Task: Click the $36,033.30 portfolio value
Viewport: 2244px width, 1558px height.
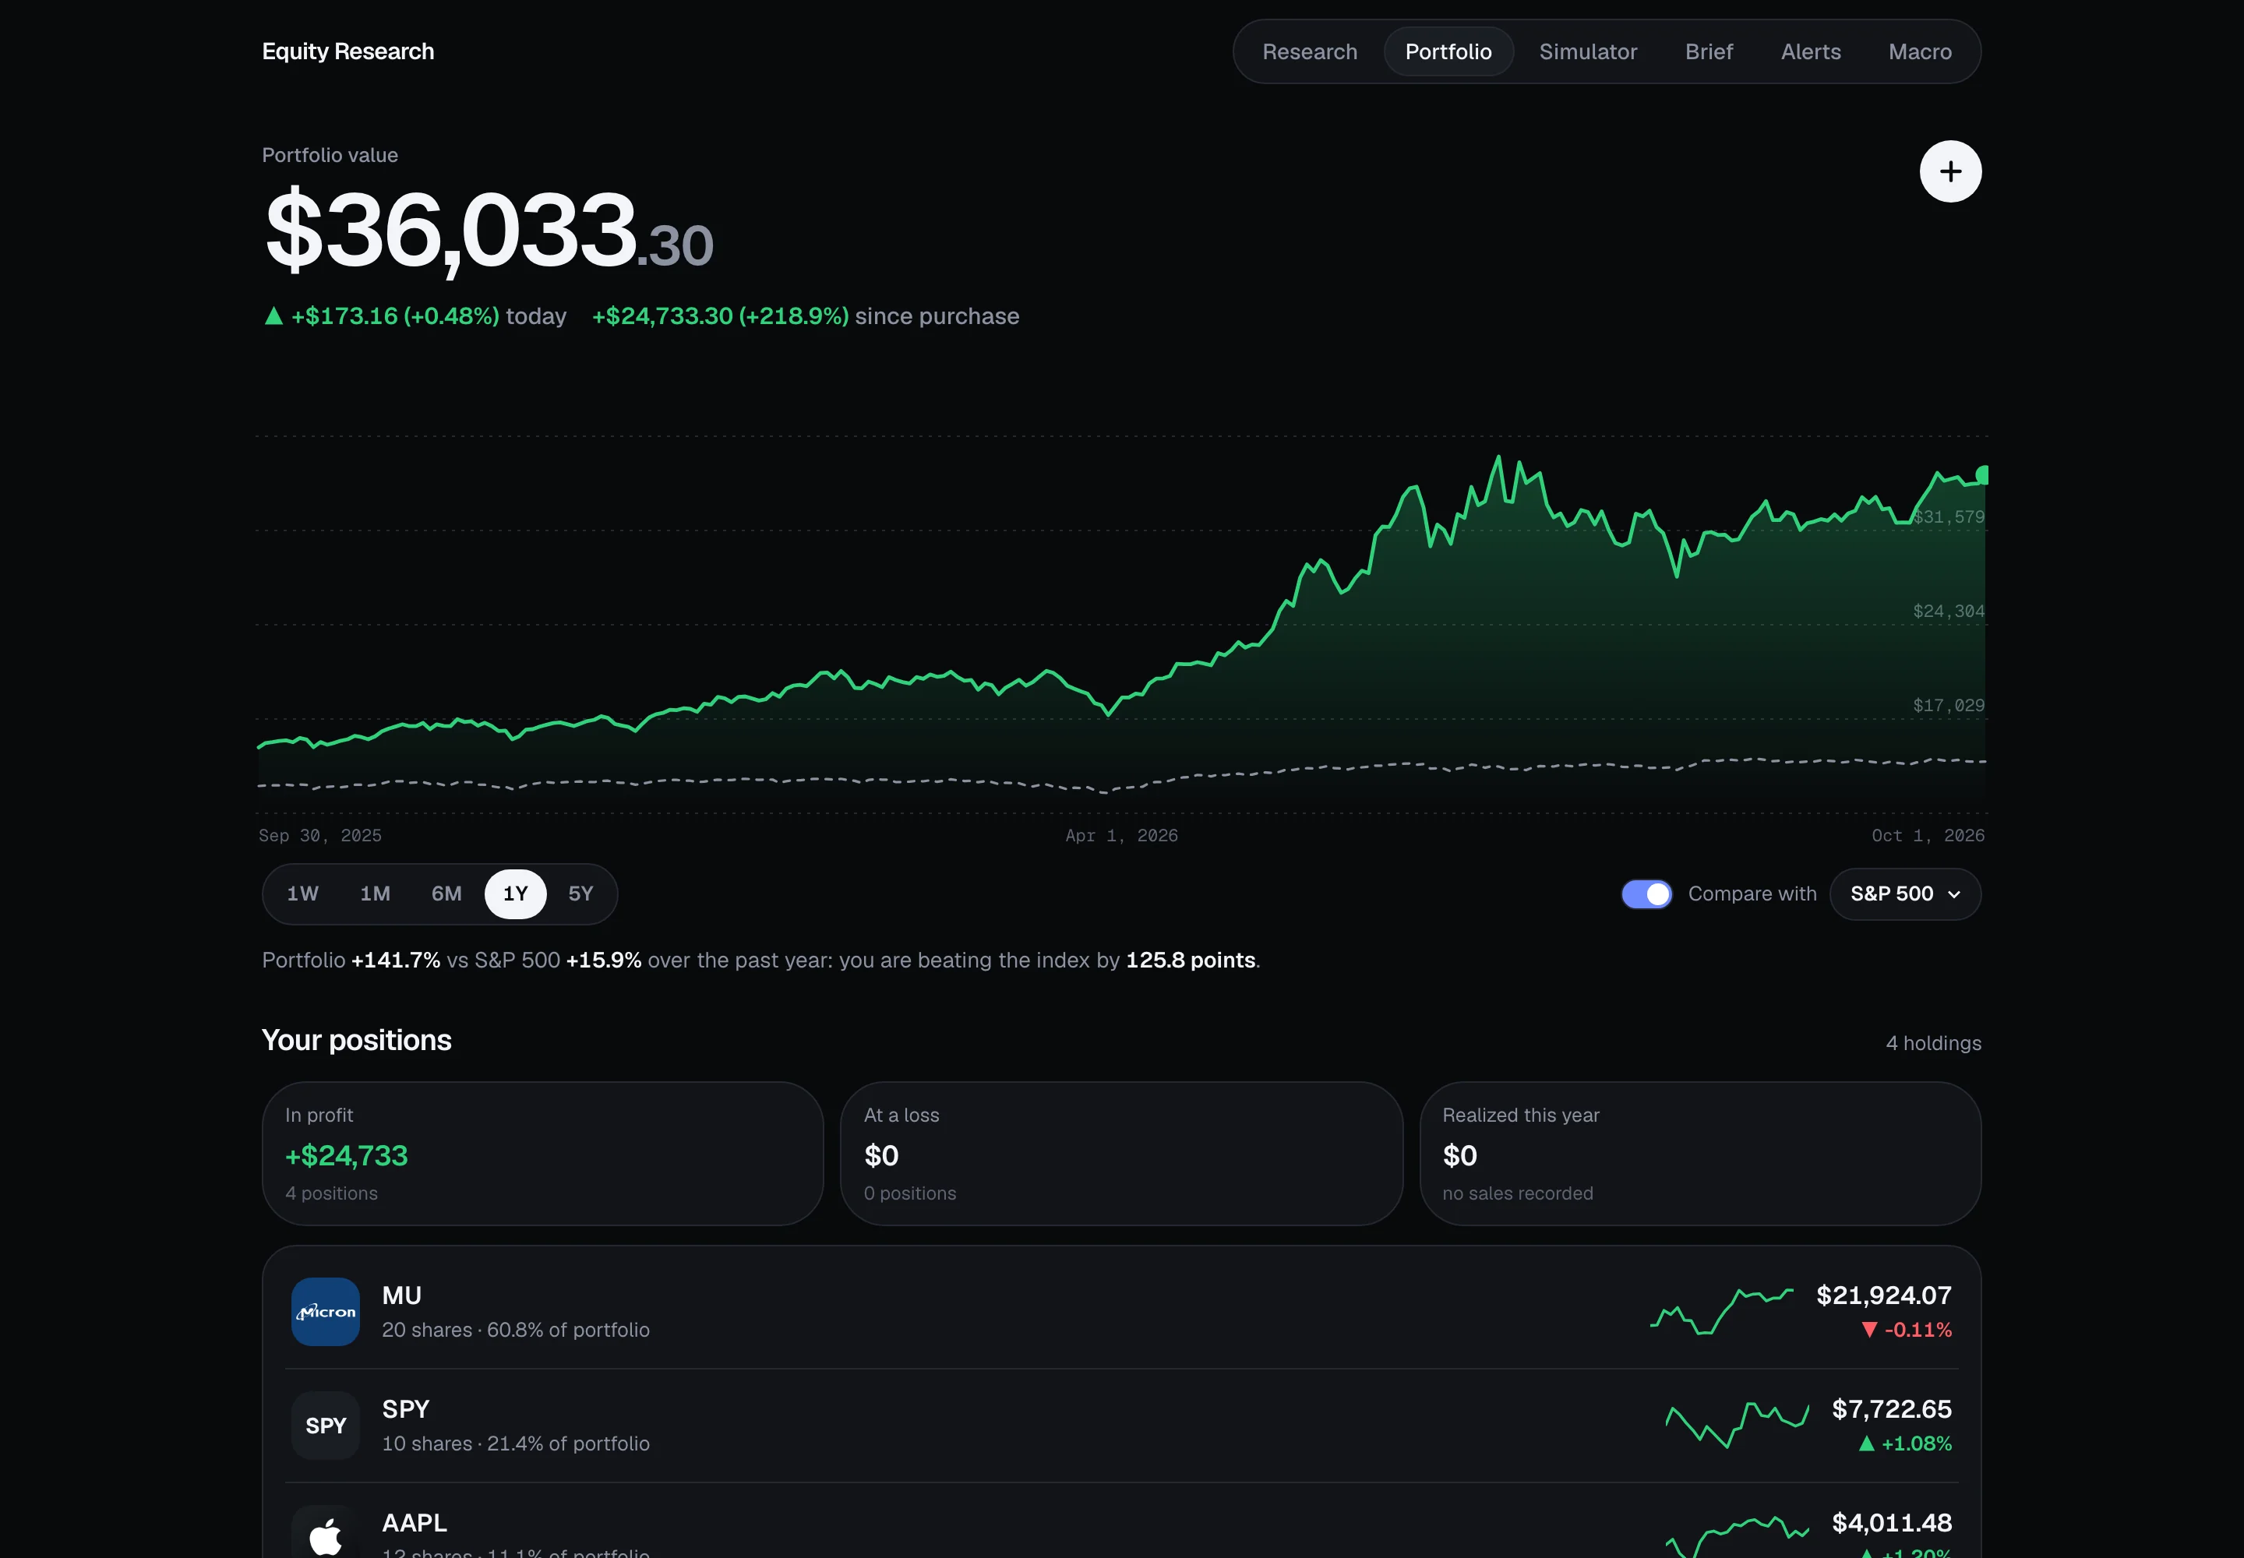Action: [489, 231]
